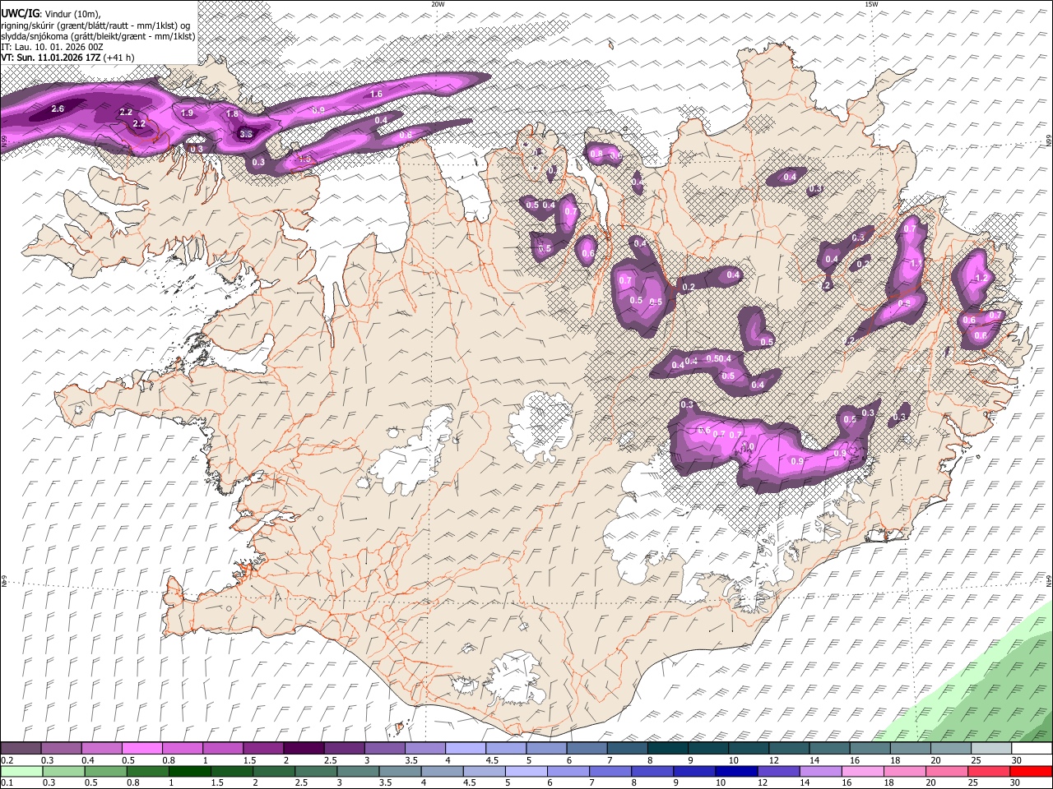Image resolution: width=1053 pixels, height=789 pixels.
Task: Click the '2.6' snowfall value on the map
Action: tap(58, 108)
